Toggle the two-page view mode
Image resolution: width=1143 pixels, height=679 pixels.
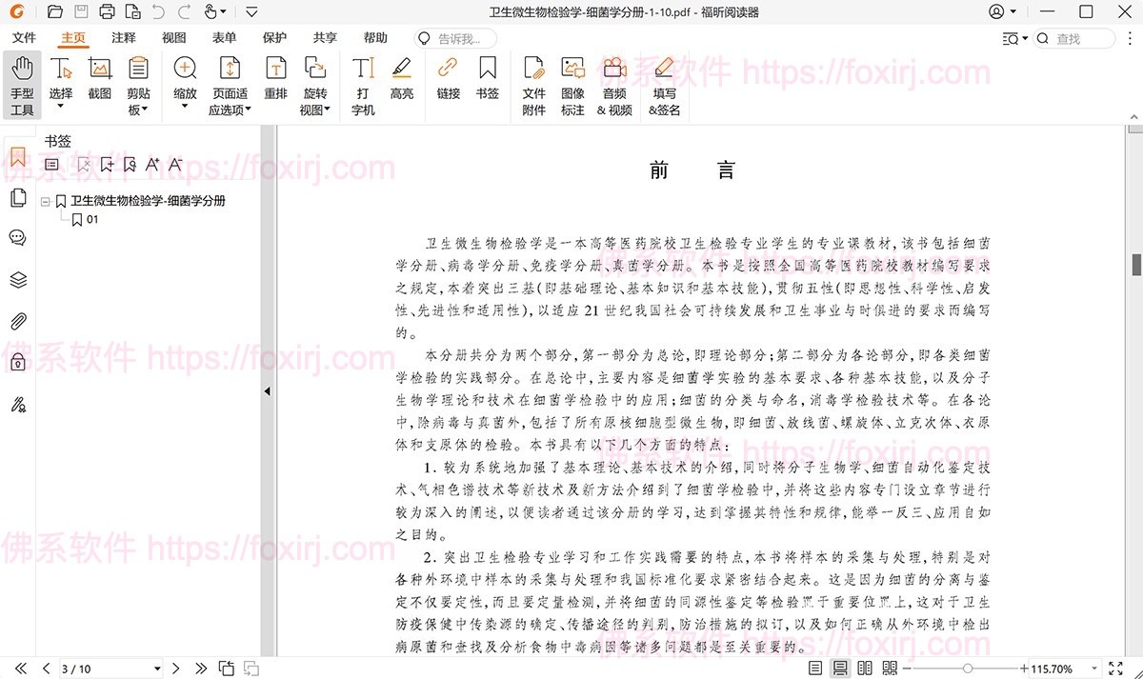pyautogui.click(x=865, y=668)
